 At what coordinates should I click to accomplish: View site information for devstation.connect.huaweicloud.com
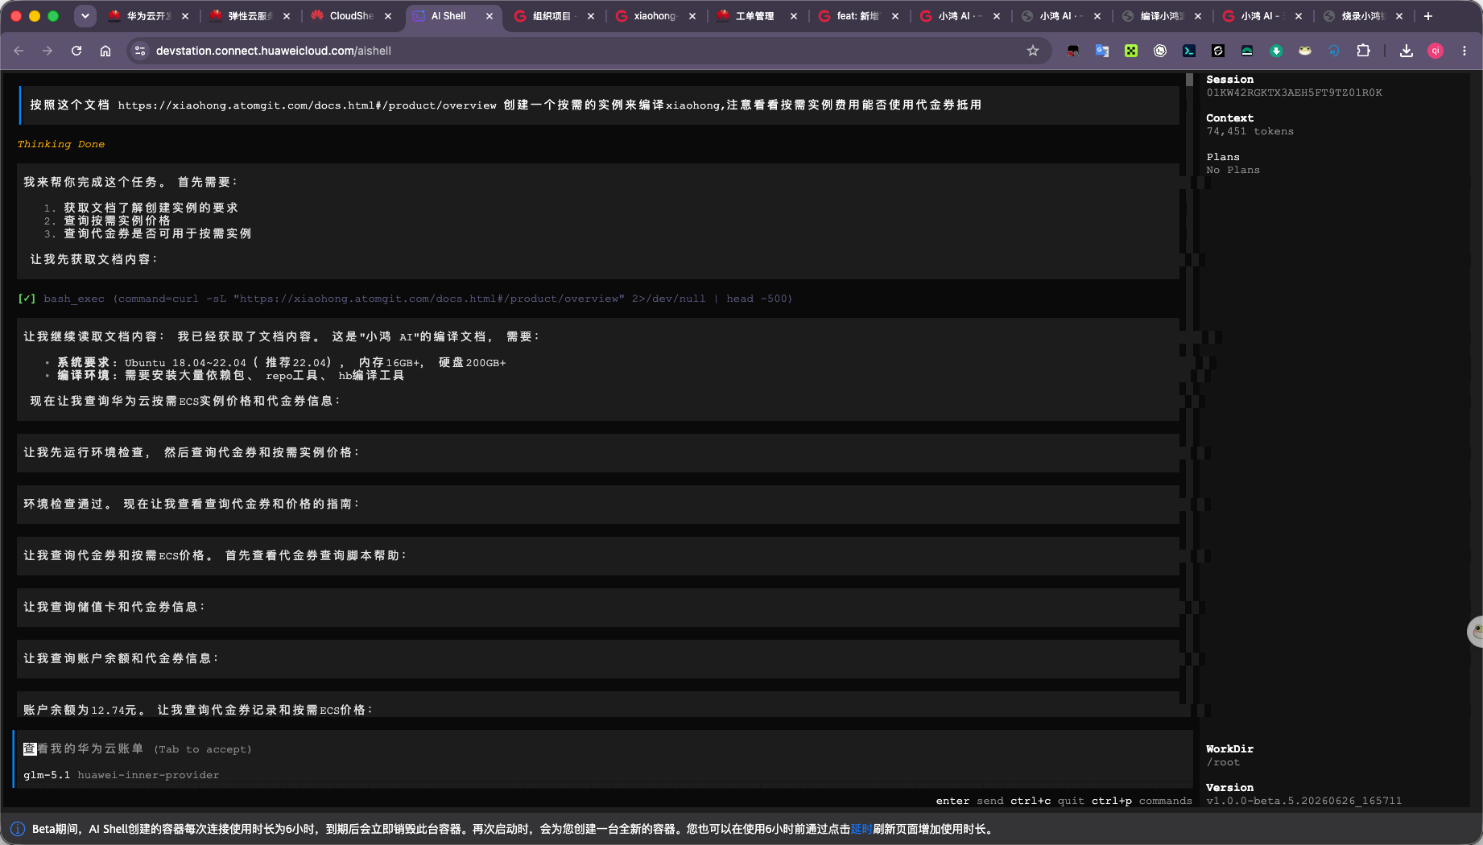(140, 51)
